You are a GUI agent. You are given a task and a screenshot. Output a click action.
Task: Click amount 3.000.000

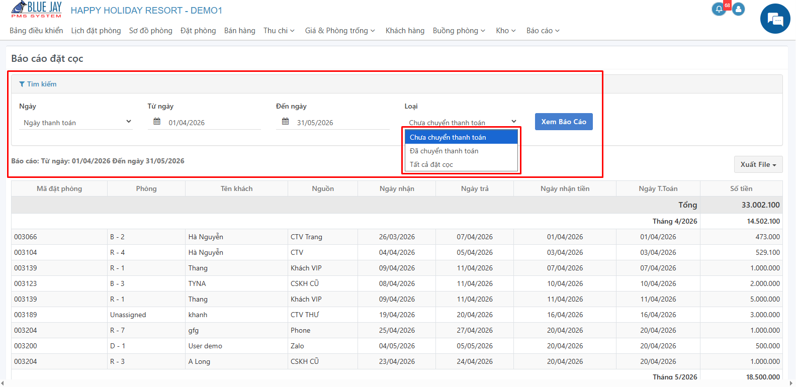765,315
